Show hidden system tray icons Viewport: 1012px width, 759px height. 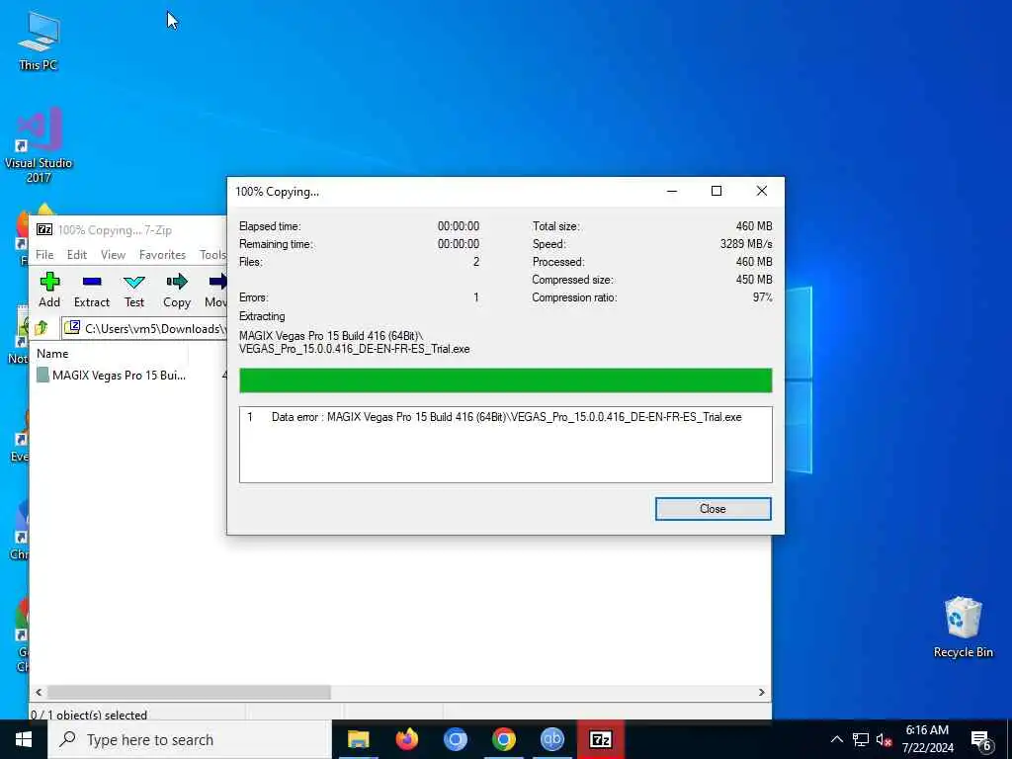click(x=836, y=739)
